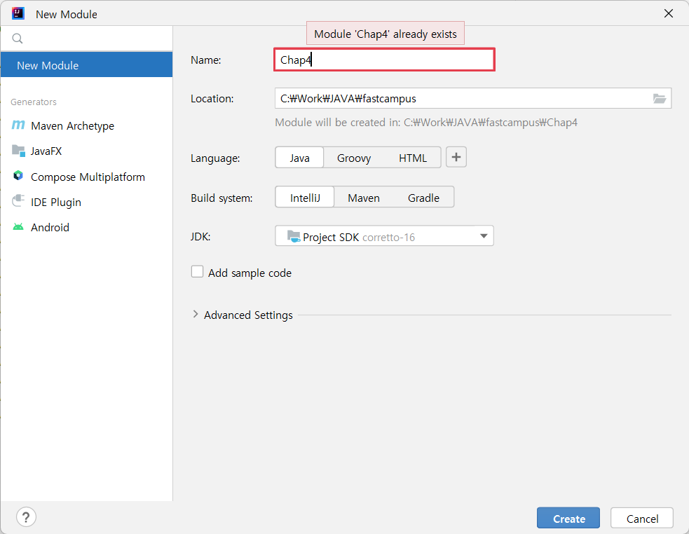Click the Android robot icon
689x534 pixels.
tap(18, 227)
